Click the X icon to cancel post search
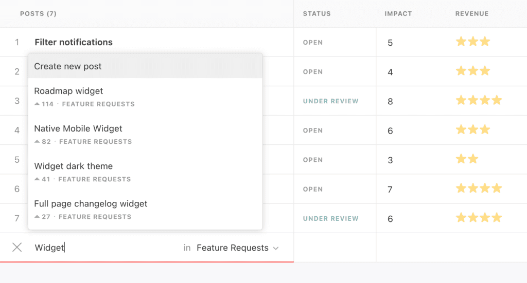The height and width of the screenshot is (283, 527). 17,248
